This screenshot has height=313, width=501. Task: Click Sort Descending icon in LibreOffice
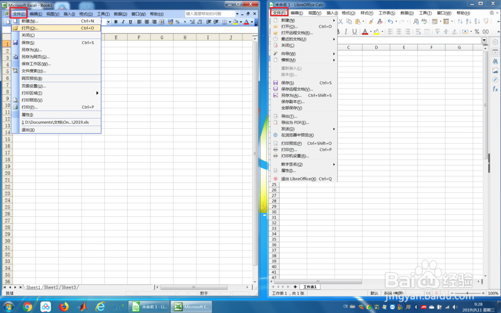[477, 22]
